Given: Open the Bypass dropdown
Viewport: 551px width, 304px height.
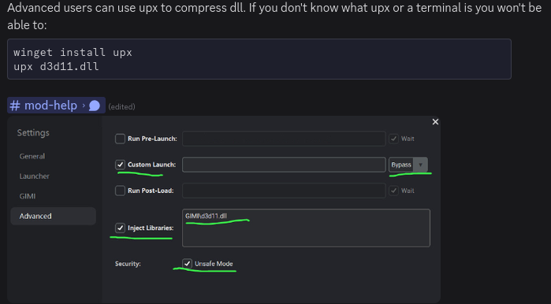Looking at the screenshot, I should pos(408,165).
